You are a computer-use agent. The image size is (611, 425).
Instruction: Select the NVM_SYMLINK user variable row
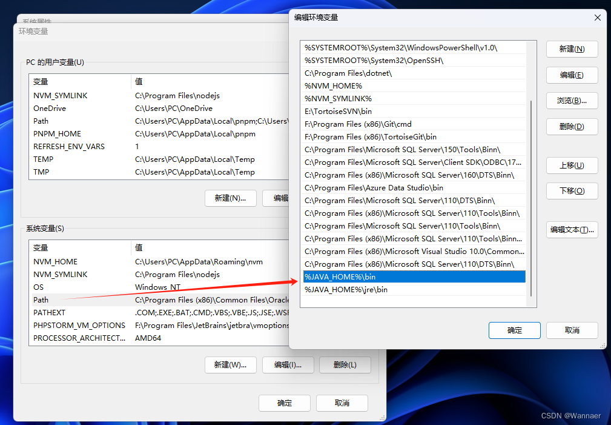[159, 96]
